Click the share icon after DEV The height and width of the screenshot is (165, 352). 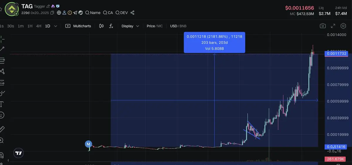(132, 13)
